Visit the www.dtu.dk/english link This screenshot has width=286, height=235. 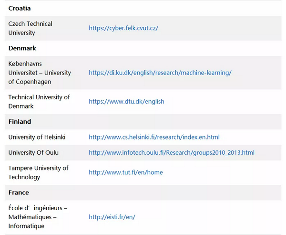coord(126,101)
